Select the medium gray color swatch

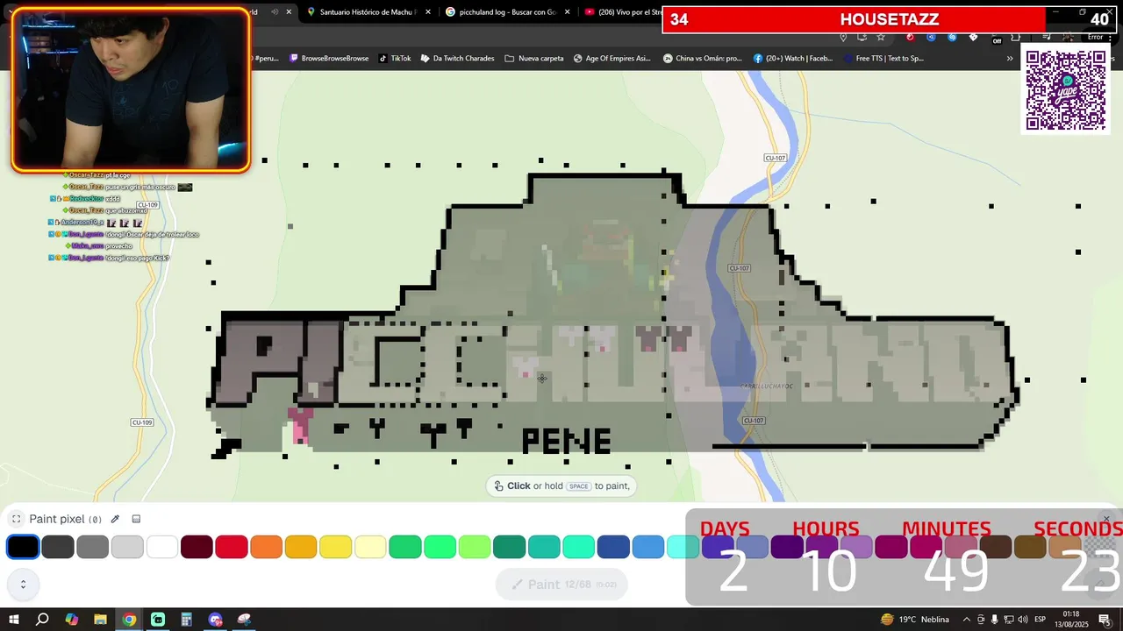point(92,547)
